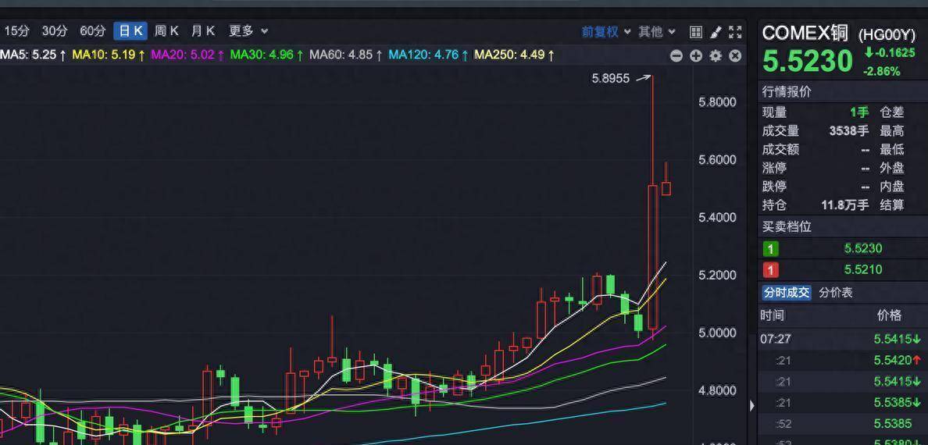
Task: Click the 买卖档位 section header
Action: 787,226
